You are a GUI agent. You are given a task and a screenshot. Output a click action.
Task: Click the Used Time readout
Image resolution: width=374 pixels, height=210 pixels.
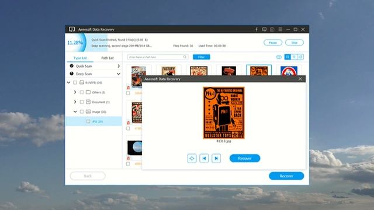tap(212, 45)
